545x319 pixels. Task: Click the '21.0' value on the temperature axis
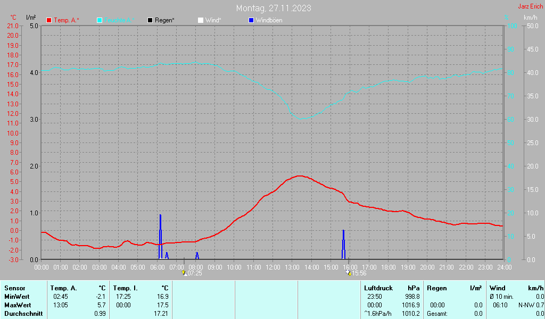pos(13,26)
